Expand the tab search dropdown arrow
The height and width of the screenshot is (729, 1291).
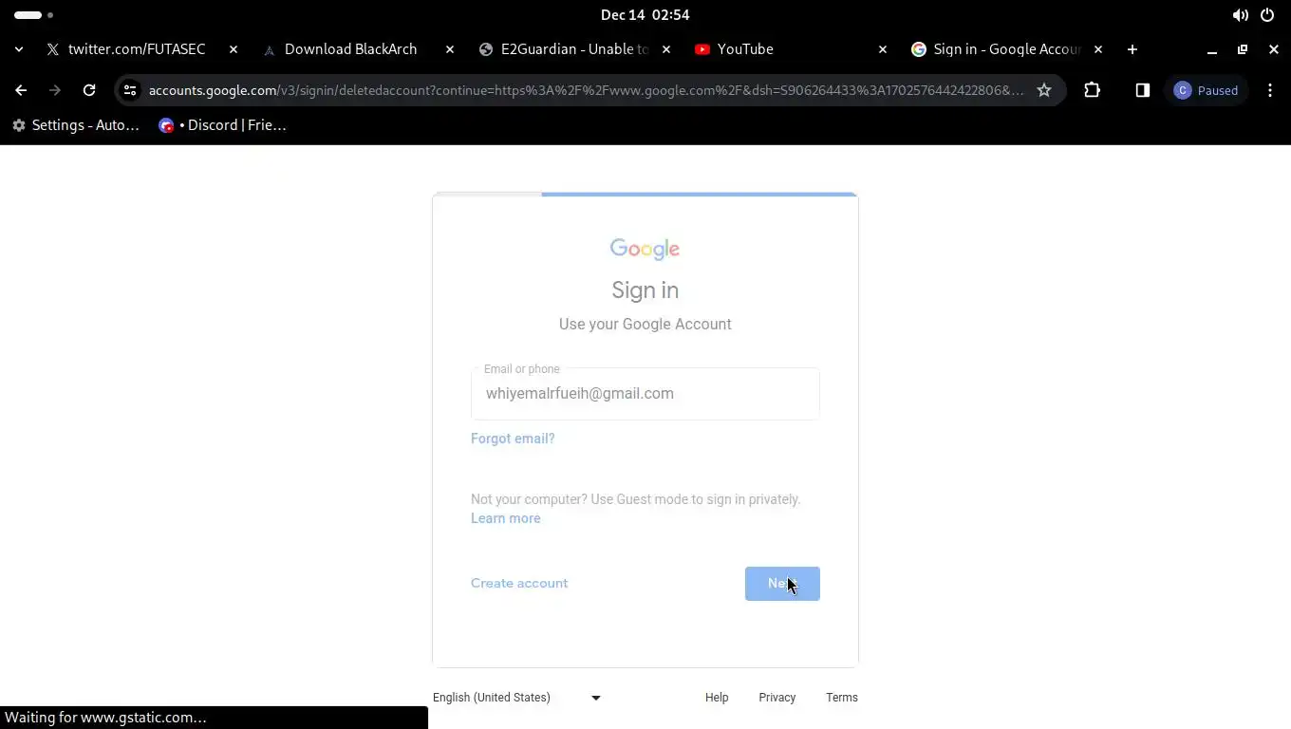point(19,49)
